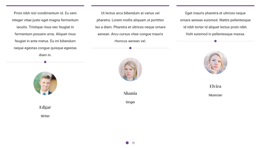Click the purple divider dot above Edgar's photo

pos(45,62)
